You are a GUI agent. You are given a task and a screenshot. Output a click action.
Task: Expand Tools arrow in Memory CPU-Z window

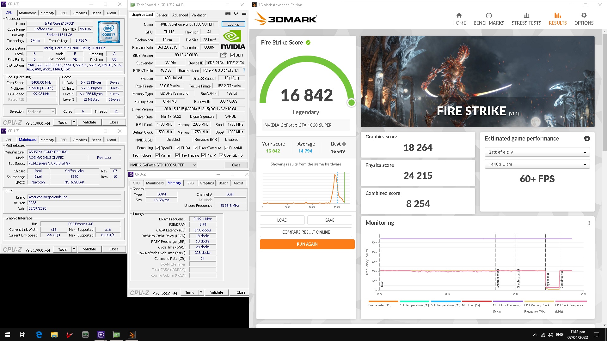click(201, 292)
